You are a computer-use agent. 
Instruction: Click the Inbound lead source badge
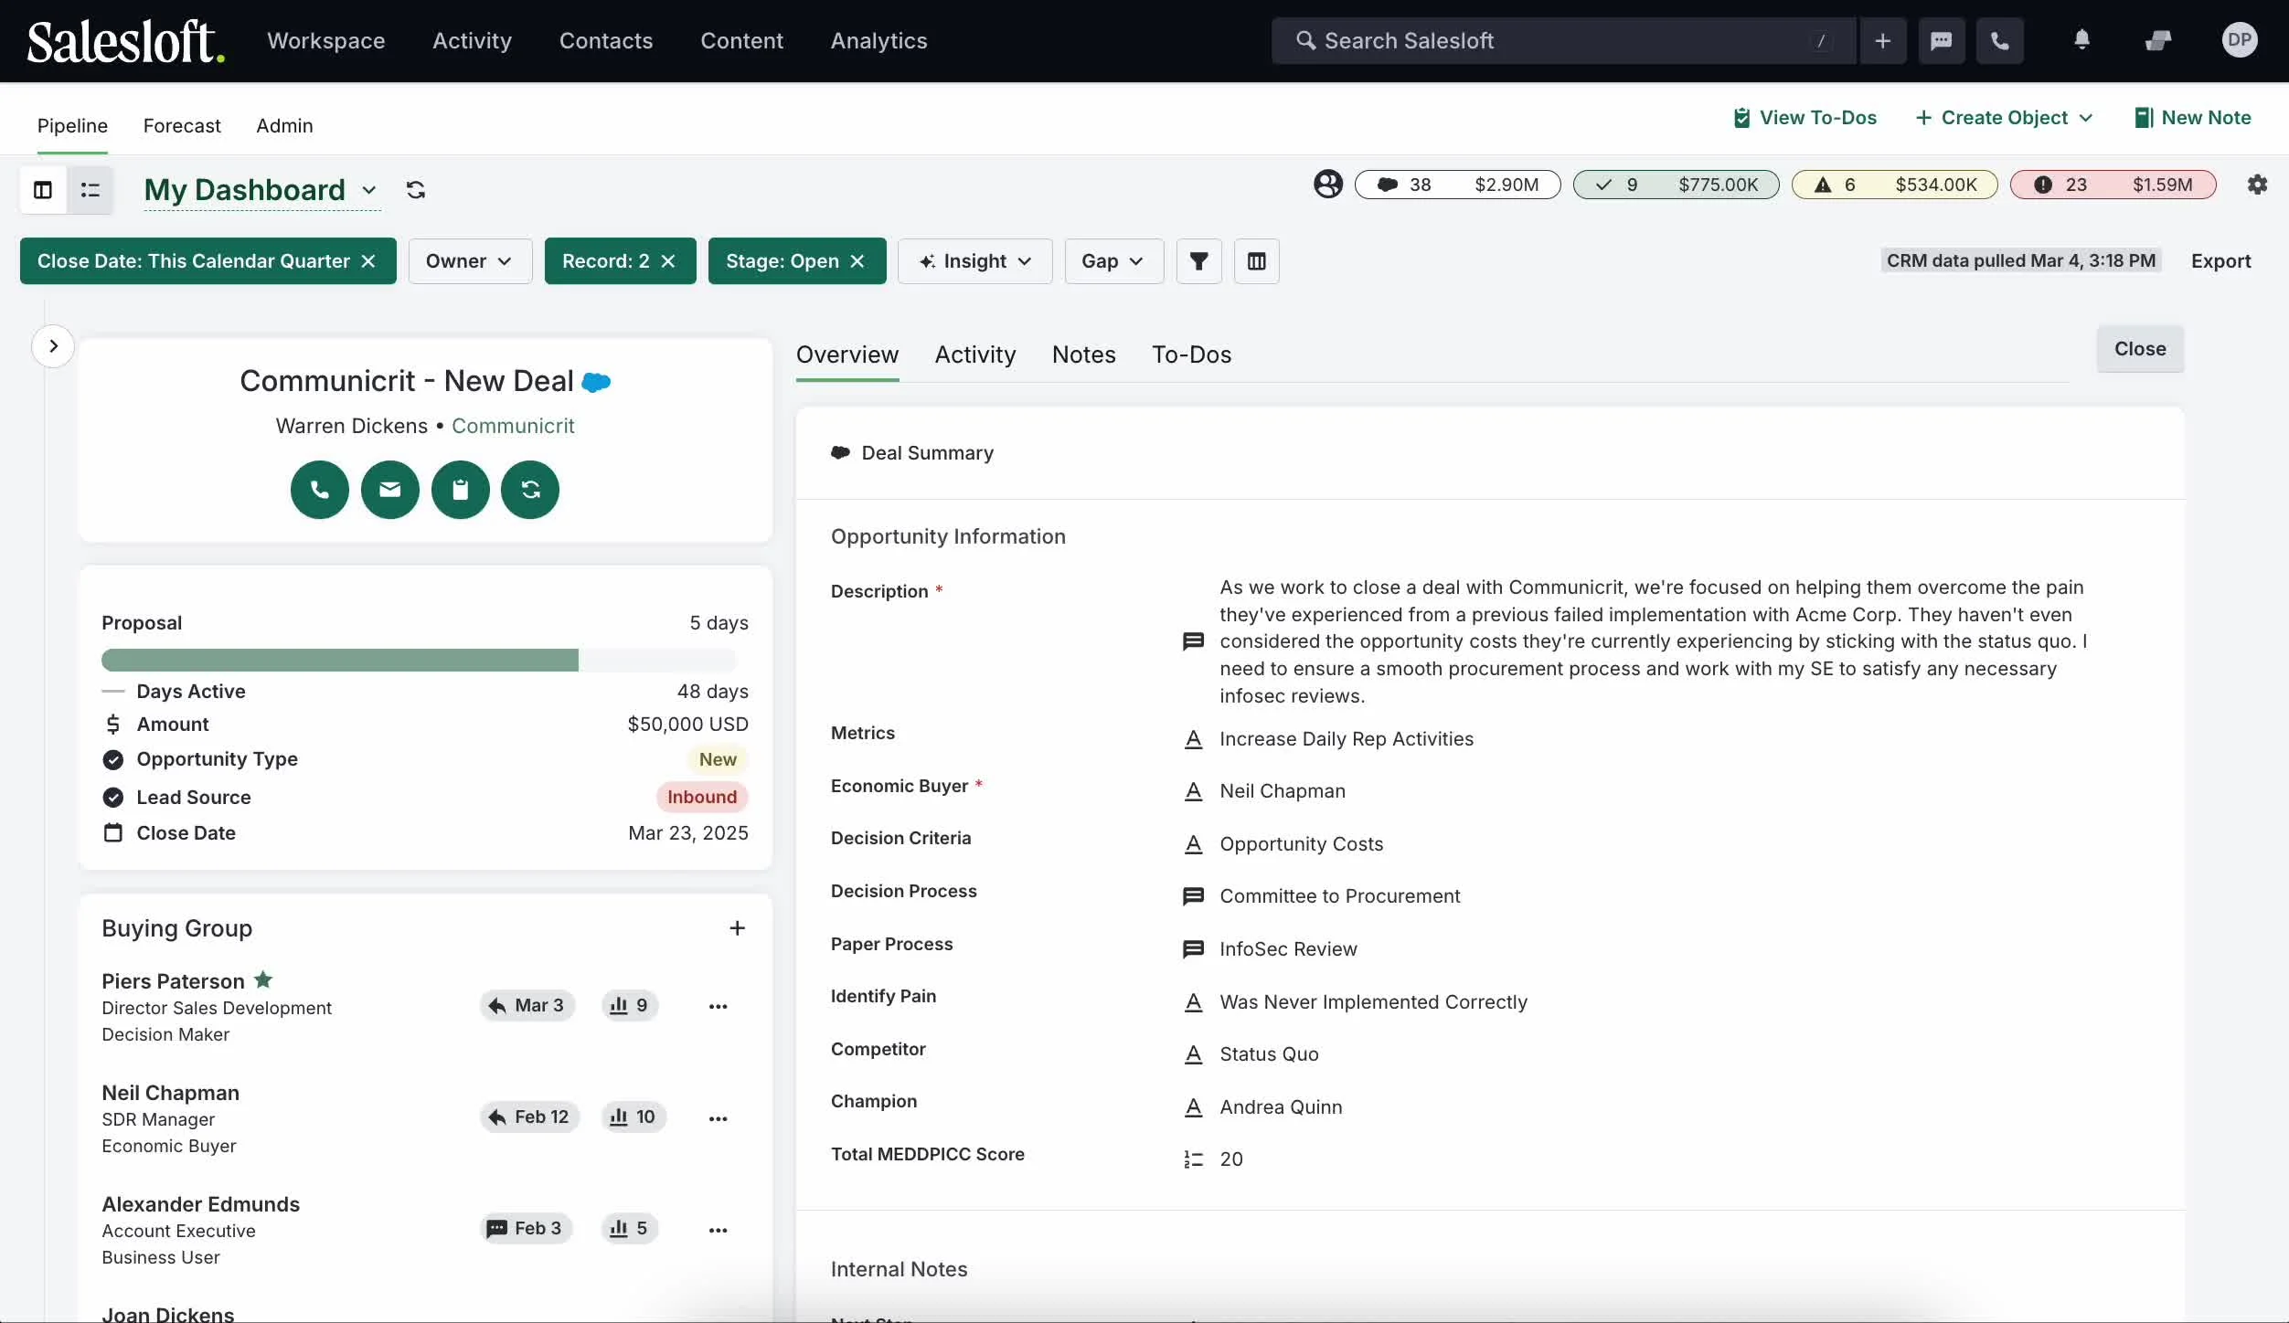click(x=702, y=797)
